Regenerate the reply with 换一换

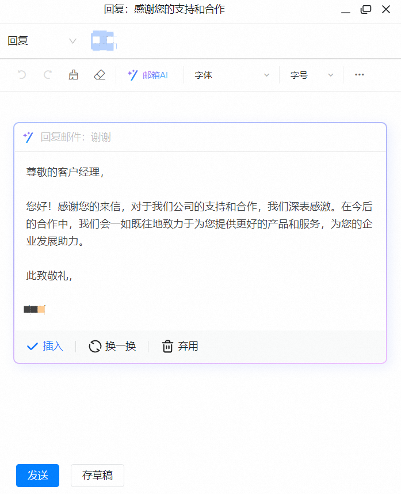[112, 346]
